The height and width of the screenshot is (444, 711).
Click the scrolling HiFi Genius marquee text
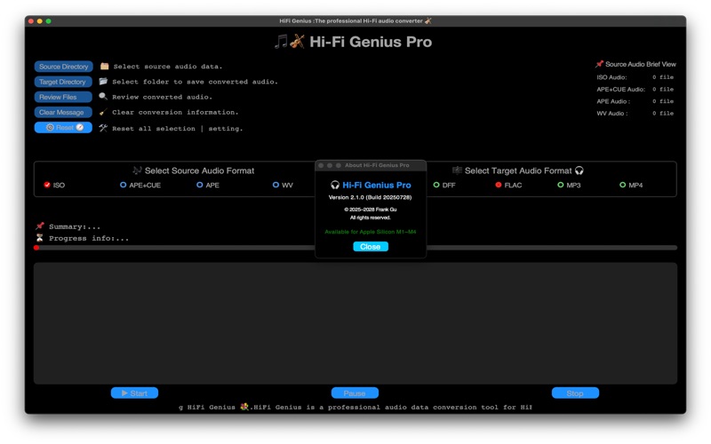click(355, 408)
